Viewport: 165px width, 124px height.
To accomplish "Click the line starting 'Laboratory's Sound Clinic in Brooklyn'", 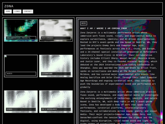I will click(x=116, y=55).
